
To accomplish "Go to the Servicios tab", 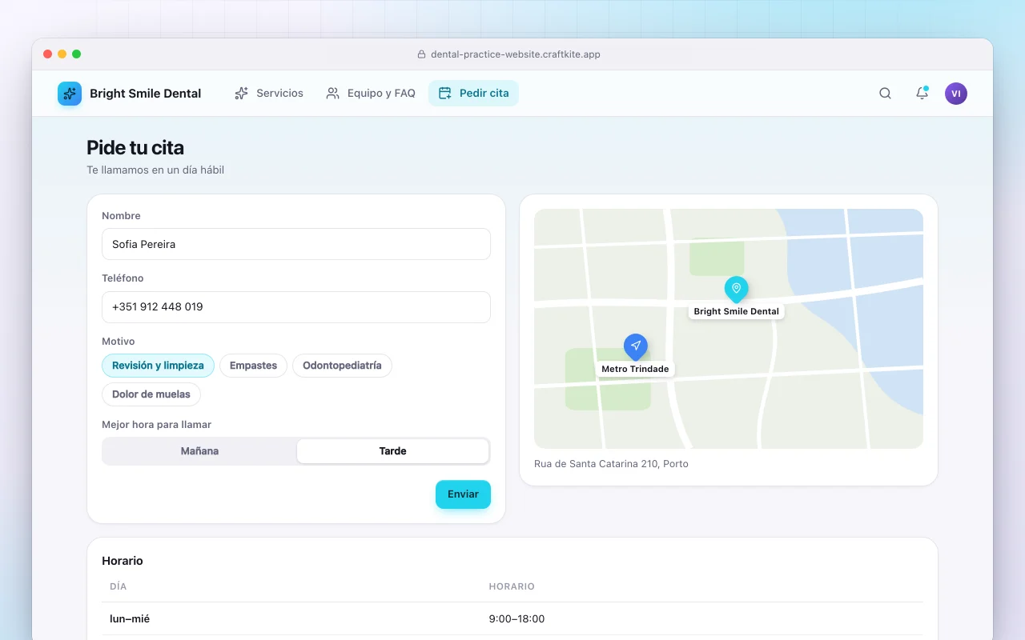I will tap(269, 94).
